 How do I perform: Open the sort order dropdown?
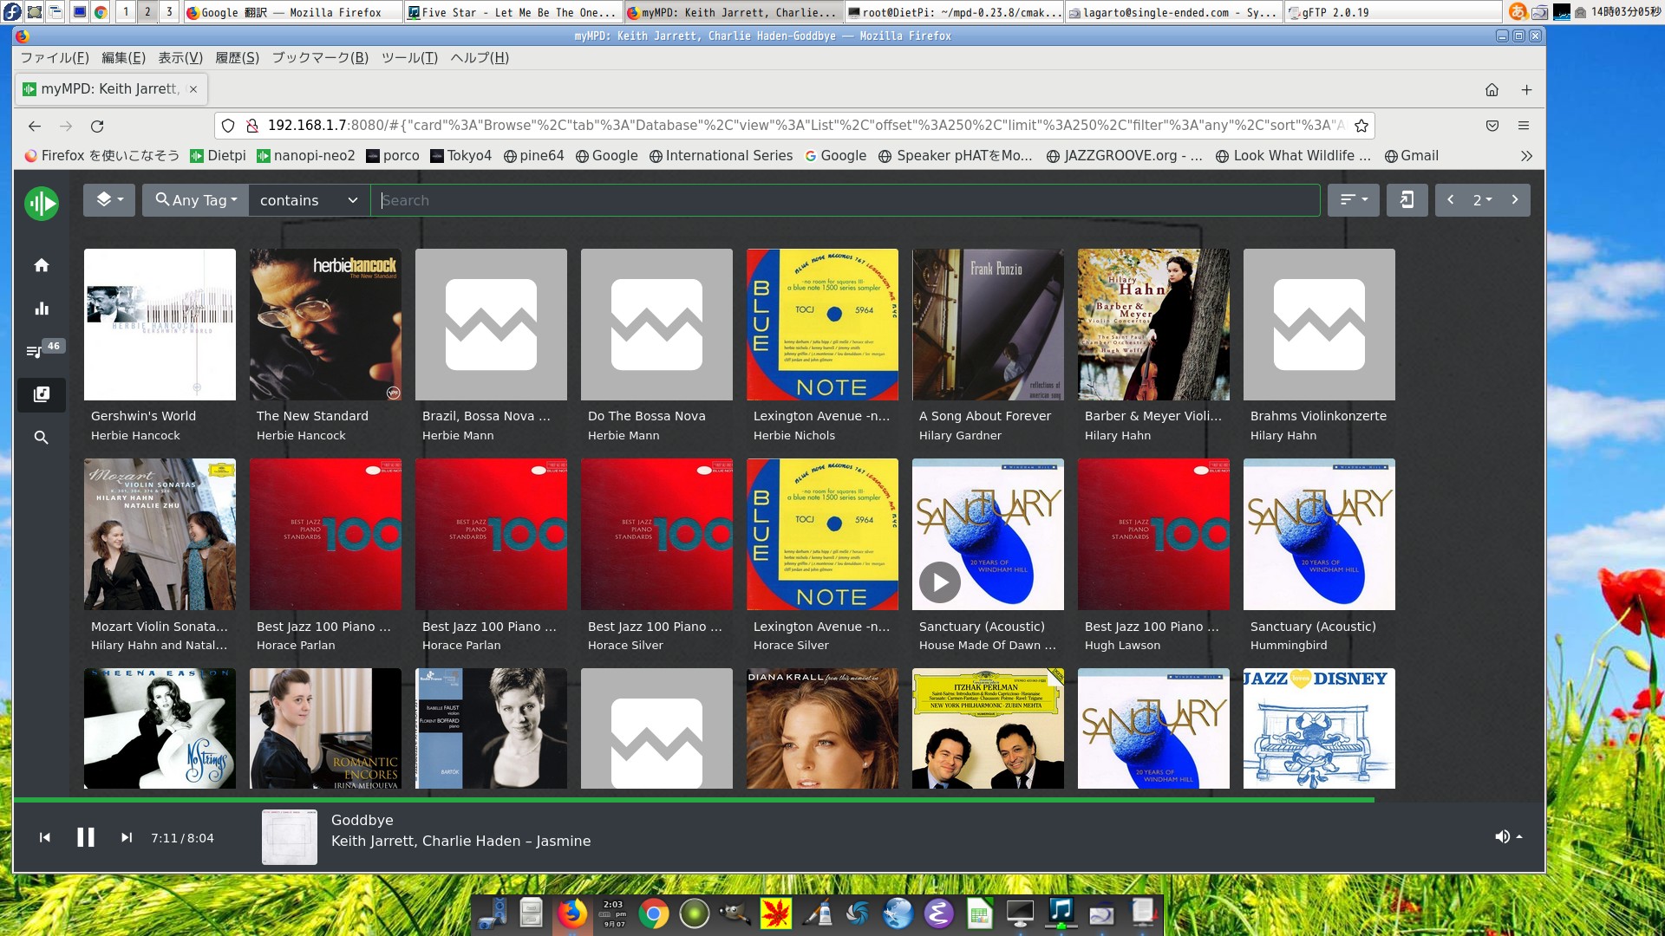click(1353, 200)
